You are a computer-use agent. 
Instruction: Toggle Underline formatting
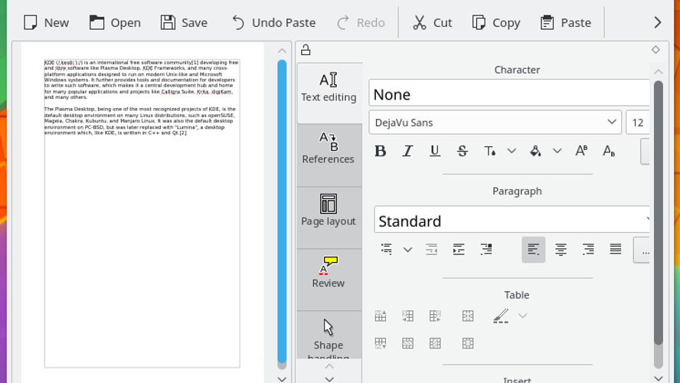434,151
